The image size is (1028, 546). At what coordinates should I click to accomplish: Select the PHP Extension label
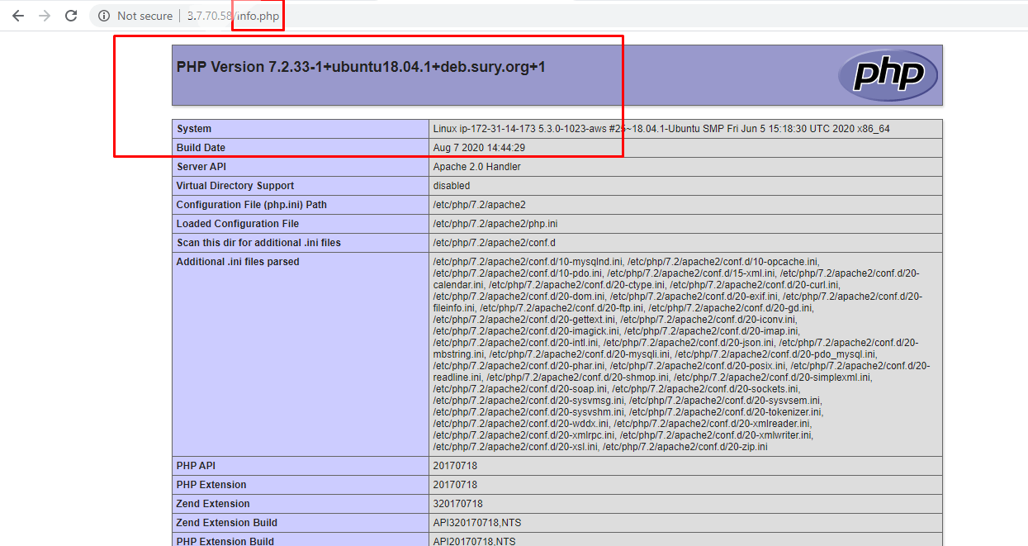(x=211, y=485)
